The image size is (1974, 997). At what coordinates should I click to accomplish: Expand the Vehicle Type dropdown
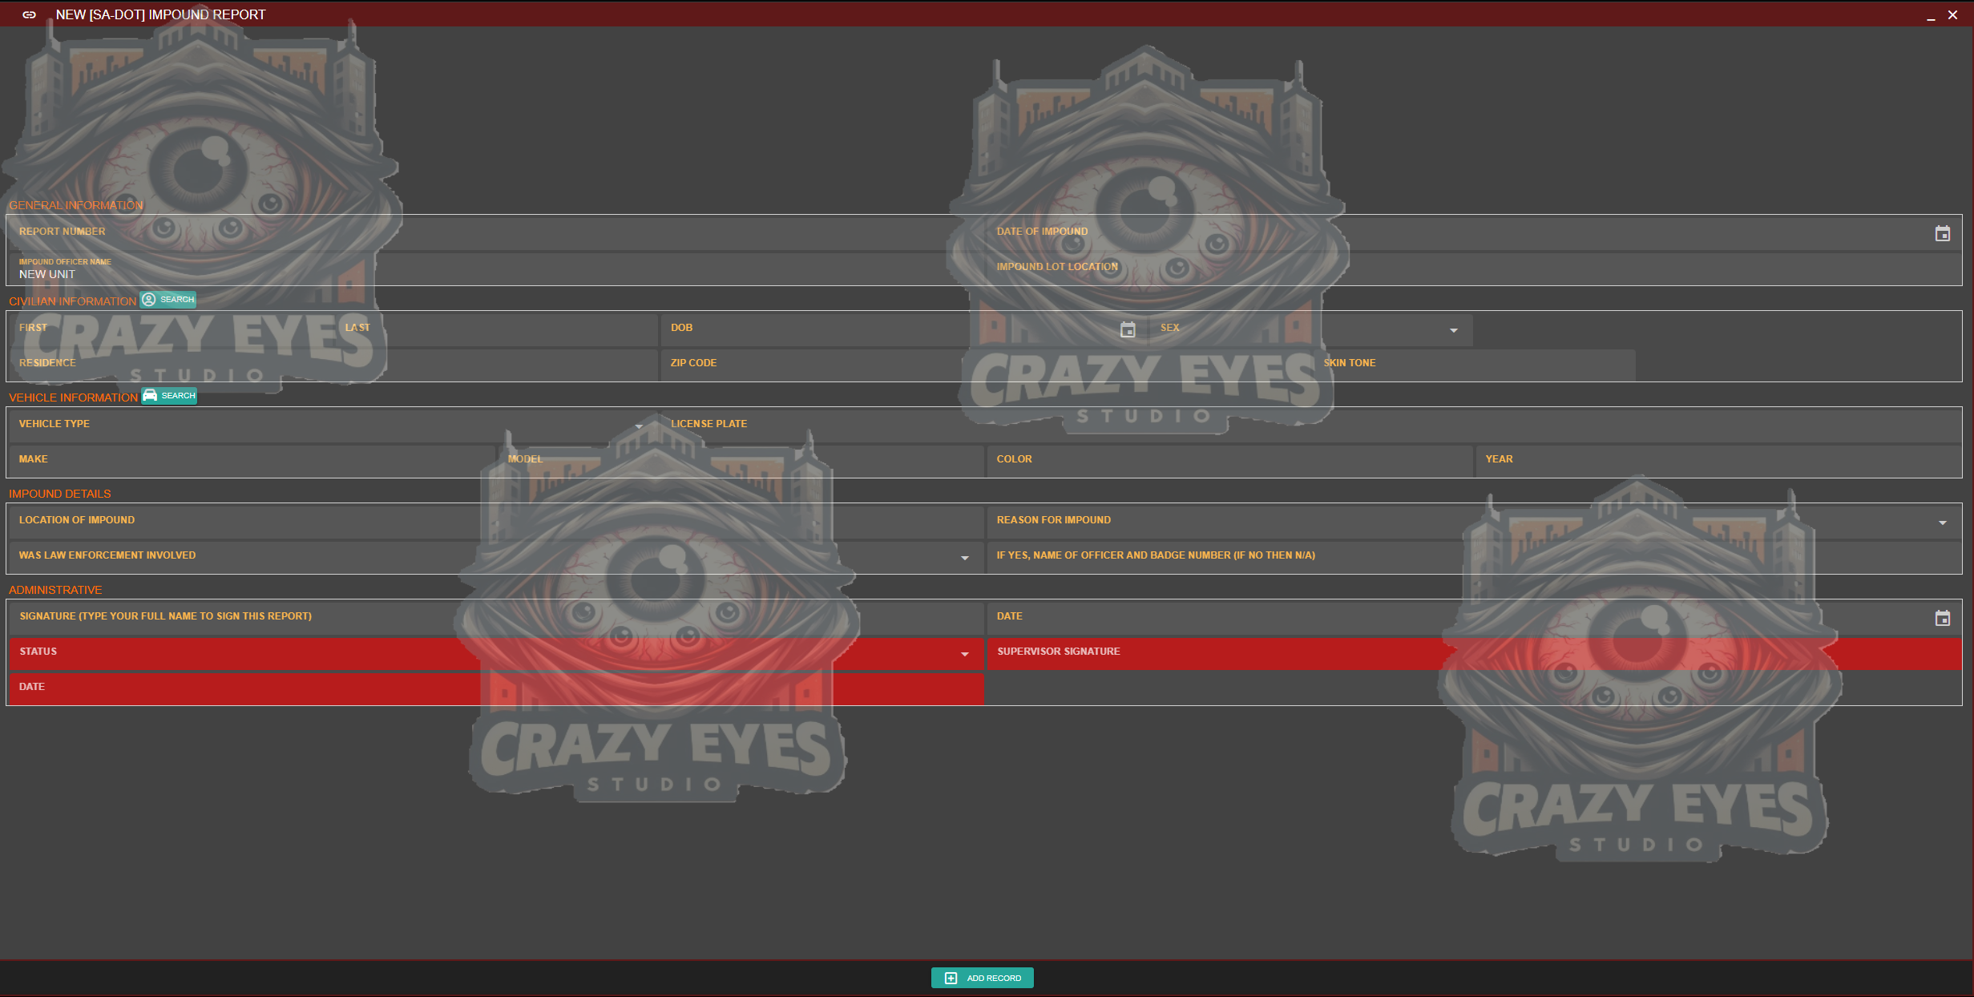[x=639, y=426]
